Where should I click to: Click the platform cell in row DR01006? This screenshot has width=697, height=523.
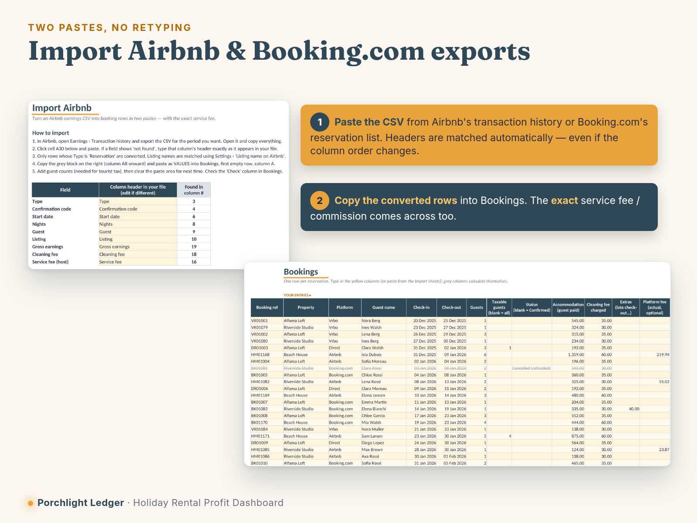pos(345,389)
